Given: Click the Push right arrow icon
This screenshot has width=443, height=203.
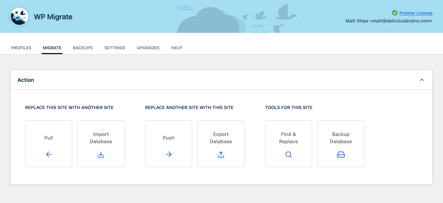Looking at the screenshot, I should coord(169,154).
